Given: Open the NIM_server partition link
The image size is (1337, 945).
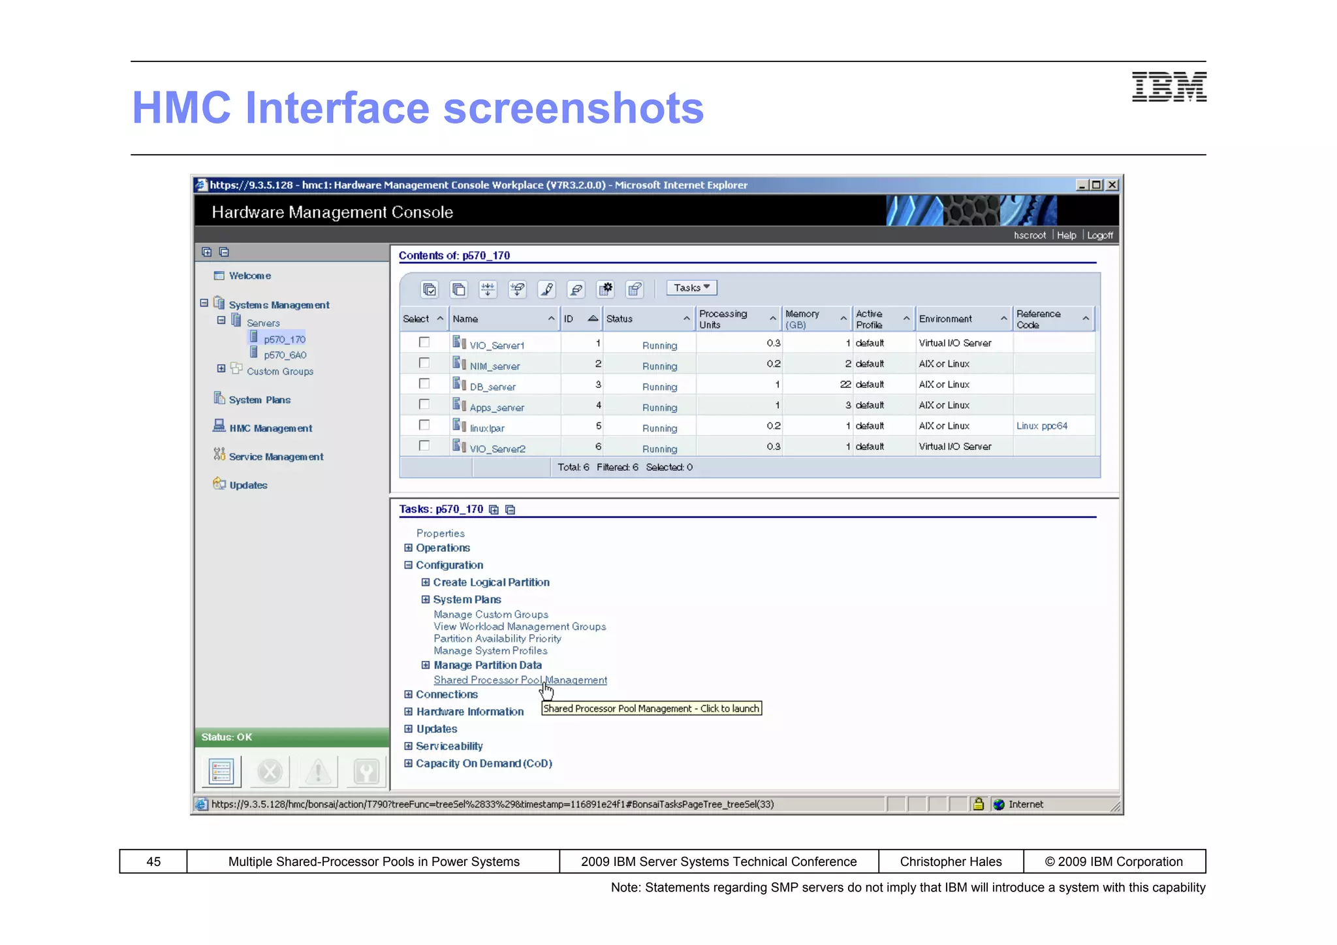Looking at the screenshot, I should [495, 366].
